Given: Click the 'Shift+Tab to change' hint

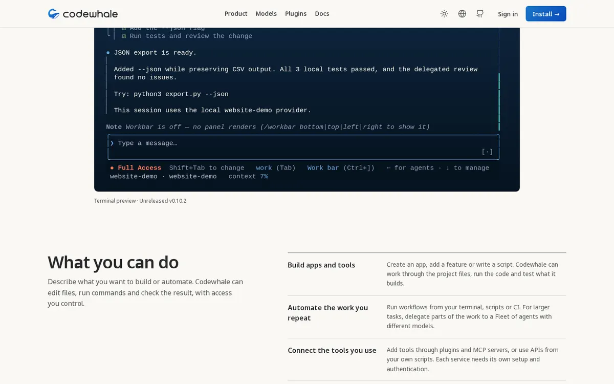Looking at the screenshot, I should pyautogui.click(x=207, y=168).
